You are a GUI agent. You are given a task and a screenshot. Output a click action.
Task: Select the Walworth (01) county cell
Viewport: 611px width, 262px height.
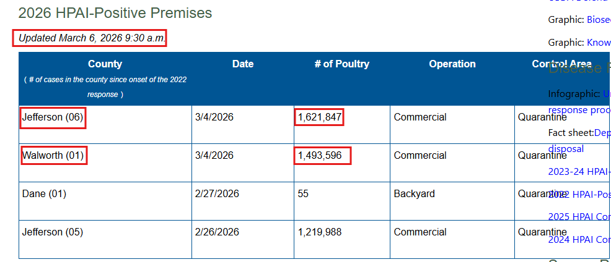click(x=53, y=156)
